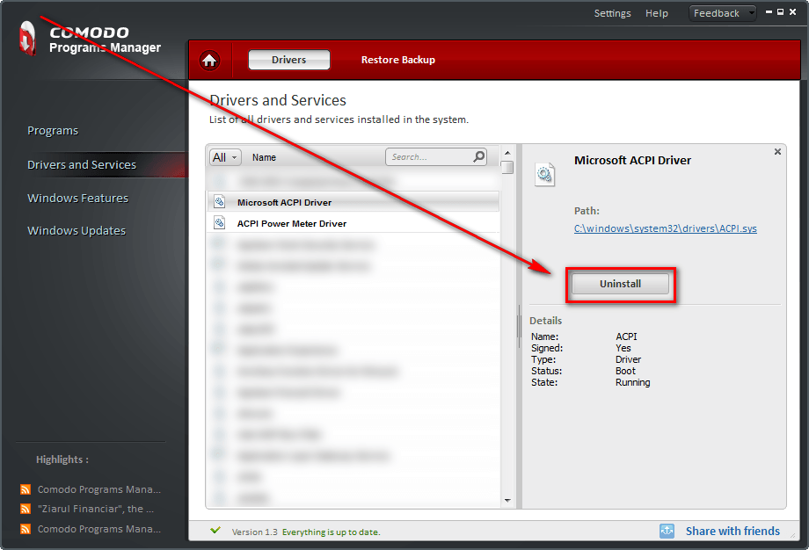Click the Microsoft ACPI Driver list icon
This screenshot has height=550, width=809.
(x=220, y=202)
